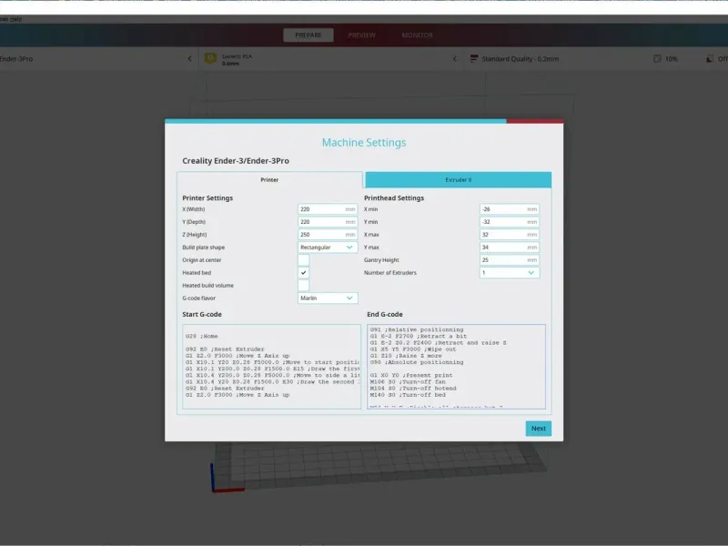Viewport: 728px width, 546px height.
Task: Click the Standard Quality profile icon
Action: coord(474,58)
